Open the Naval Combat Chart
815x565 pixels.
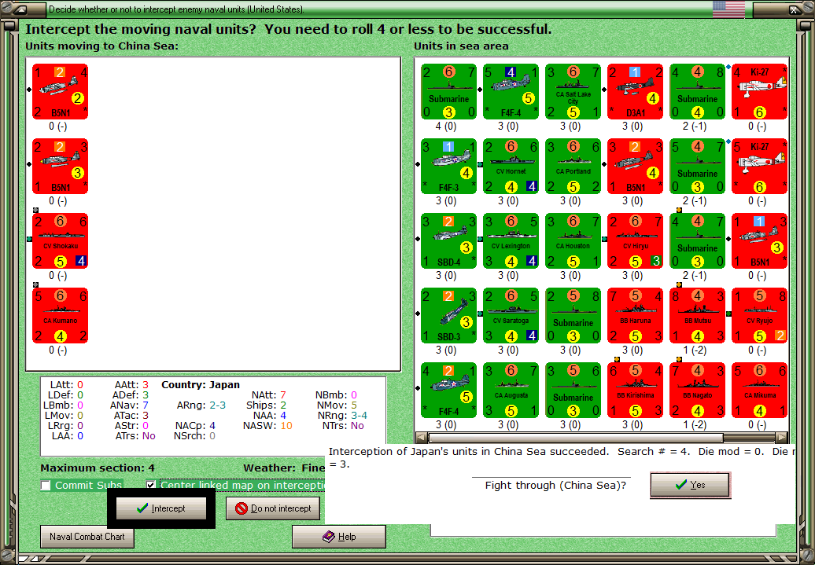(x=87, y=537)
